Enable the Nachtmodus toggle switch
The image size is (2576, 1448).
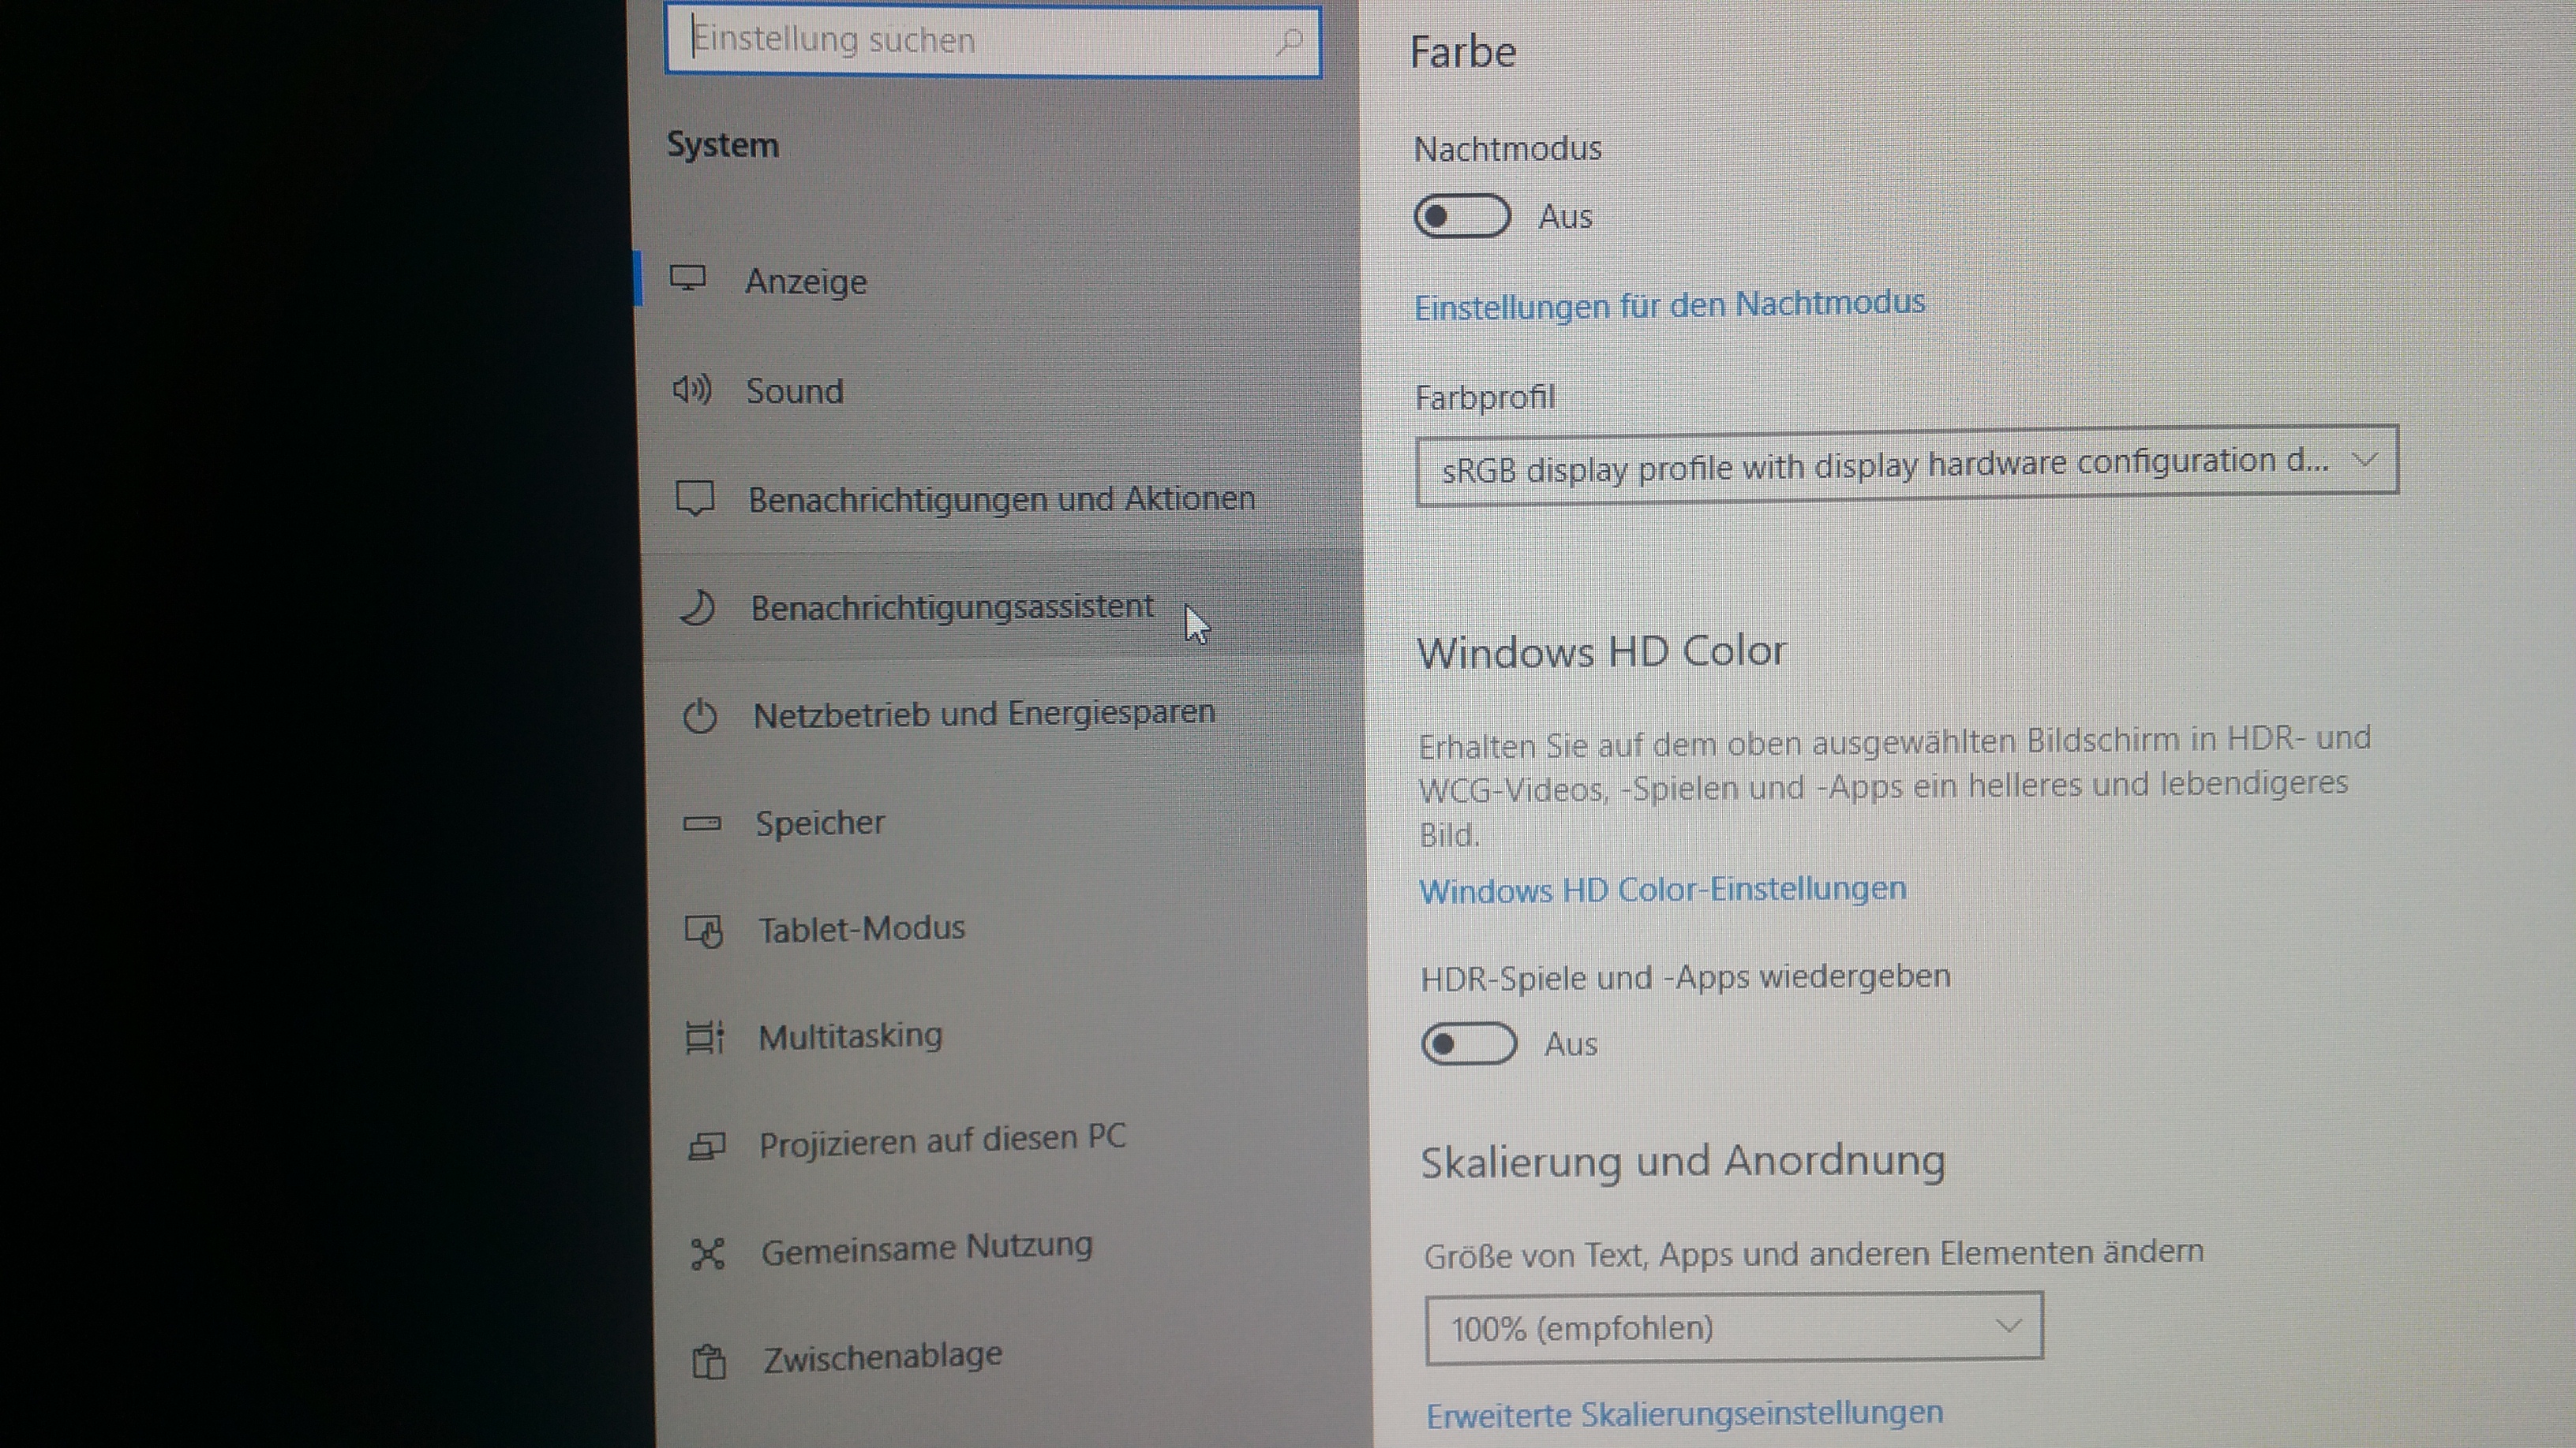(1461, 216)
